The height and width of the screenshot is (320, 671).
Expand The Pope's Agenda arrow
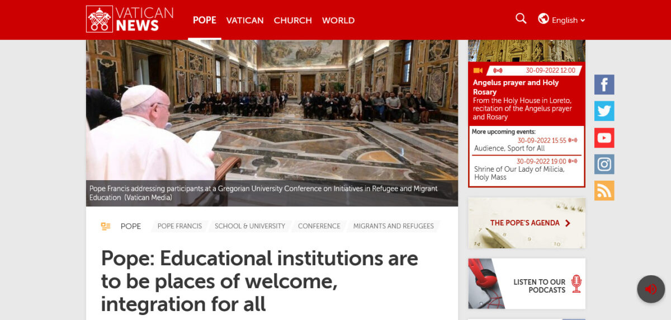pos(568,223)
